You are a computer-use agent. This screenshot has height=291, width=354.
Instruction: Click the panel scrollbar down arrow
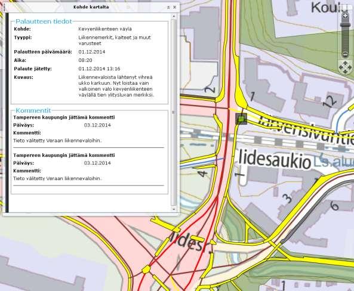click(x=174, y=209)
